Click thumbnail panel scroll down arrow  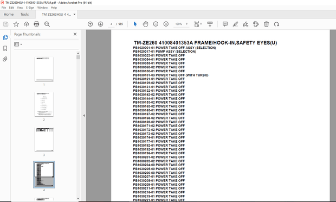[78, 199]
